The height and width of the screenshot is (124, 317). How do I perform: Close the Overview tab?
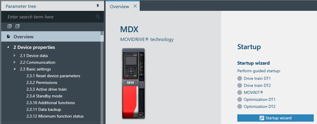coord(135,6)
